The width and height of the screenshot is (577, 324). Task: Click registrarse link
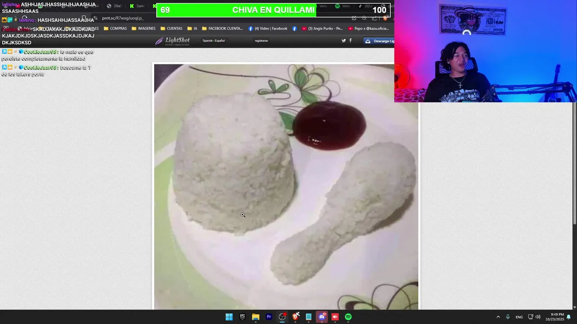[x=261, y=40]
